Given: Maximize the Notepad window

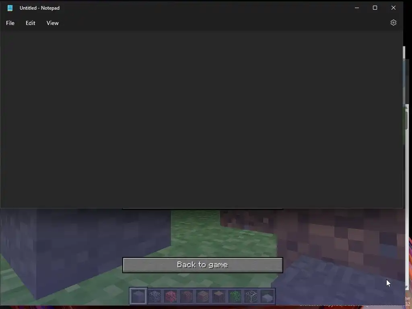Looking at the screenshot, I should pyautogui.click(x=375, y=8).
